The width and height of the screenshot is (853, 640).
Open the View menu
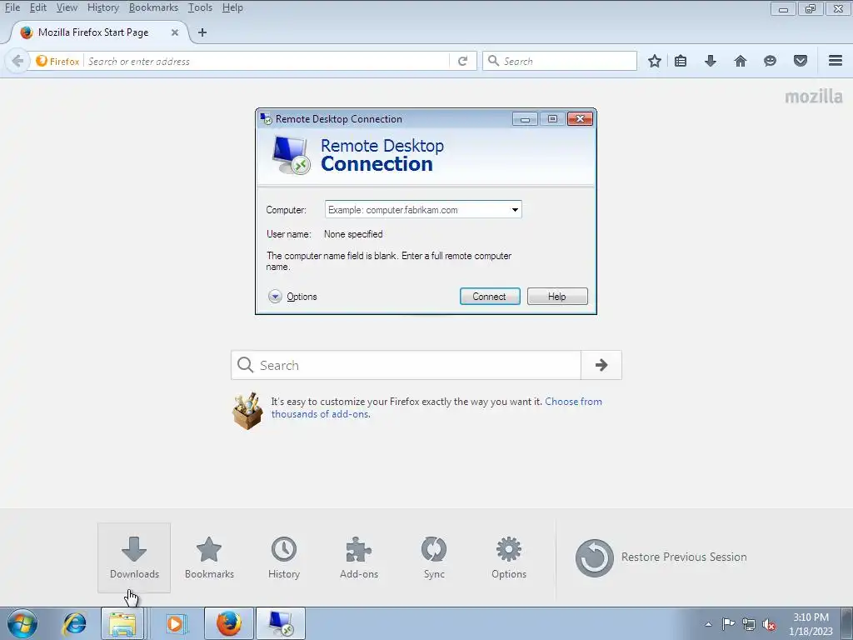click(67, 7)
